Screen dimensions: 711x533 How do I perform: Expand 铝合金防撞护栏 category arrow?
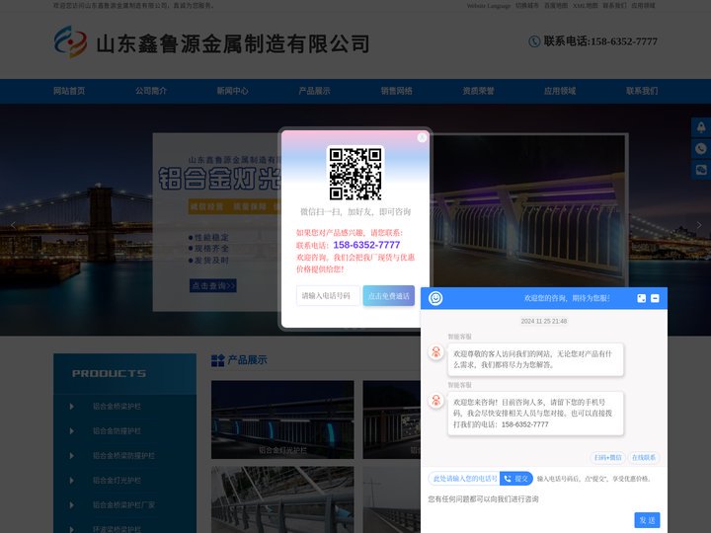(x=72, y=431)
